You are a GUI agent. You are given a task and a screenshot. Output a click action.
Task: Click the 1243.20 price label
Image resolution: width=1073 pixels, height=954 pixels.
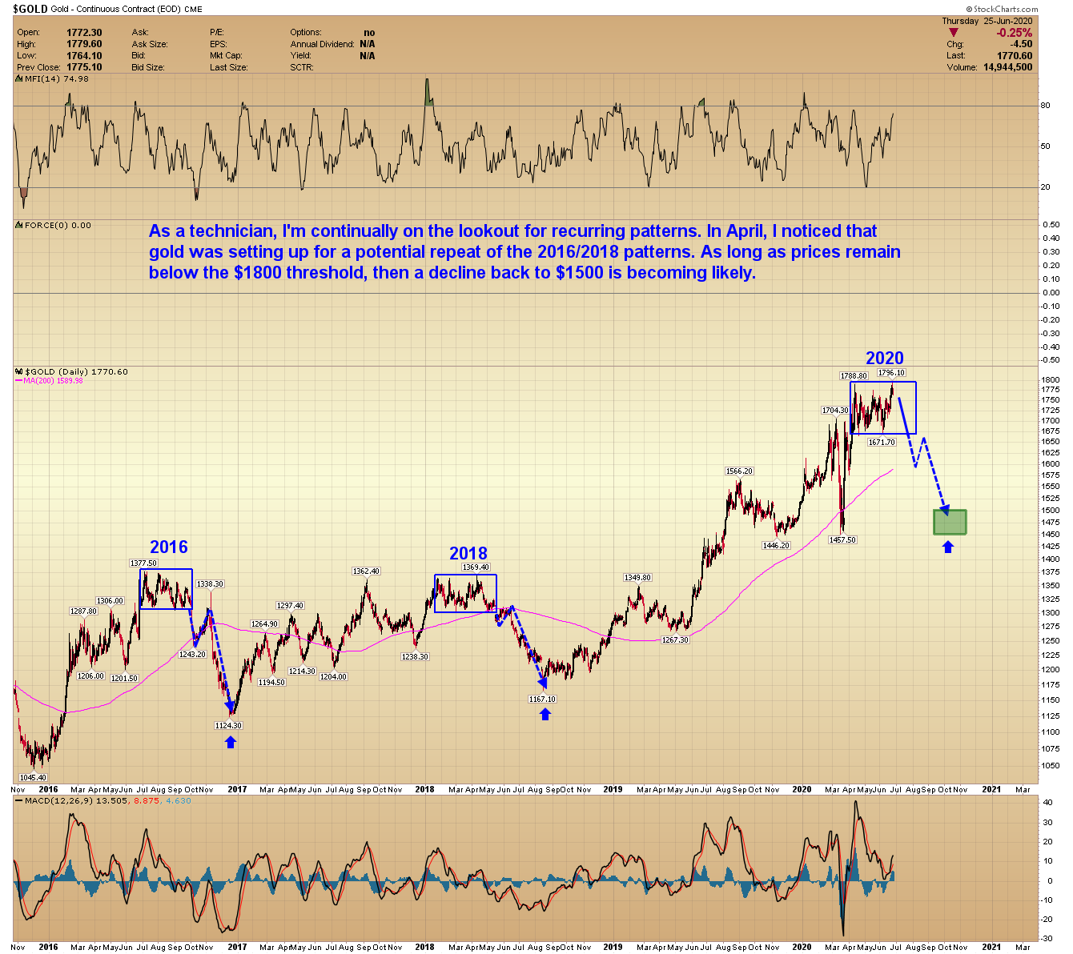[x=192, y=654]
